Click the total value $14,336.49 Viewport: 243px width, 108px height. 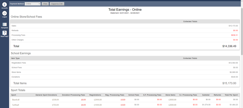tap(229, 46)
